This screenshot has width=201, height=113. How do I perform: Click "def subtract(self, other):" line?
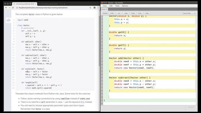click(34, 55)
